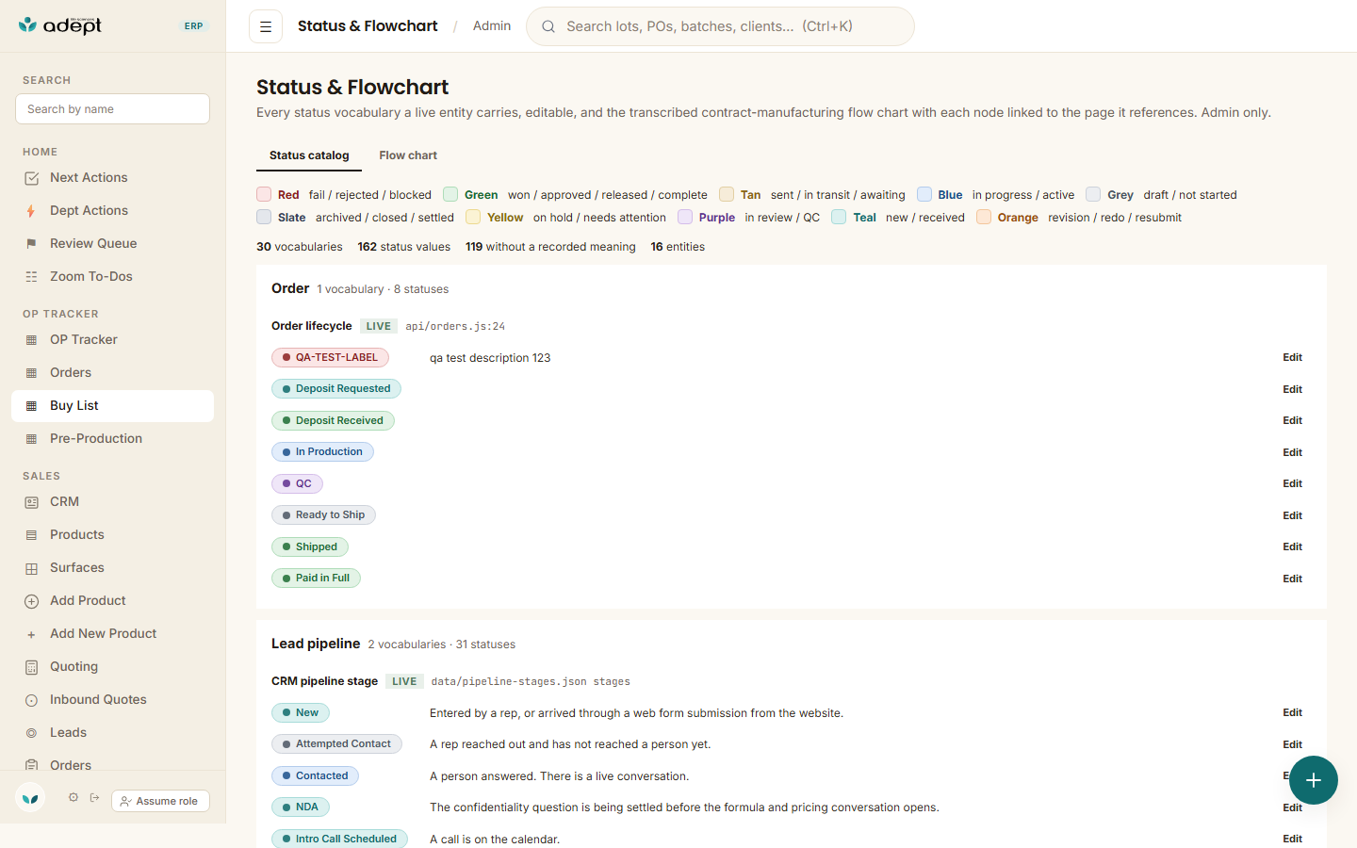Click the adept logo in the sidebar
Screen dimensions: 1357x848
click(x=60, y=25)
